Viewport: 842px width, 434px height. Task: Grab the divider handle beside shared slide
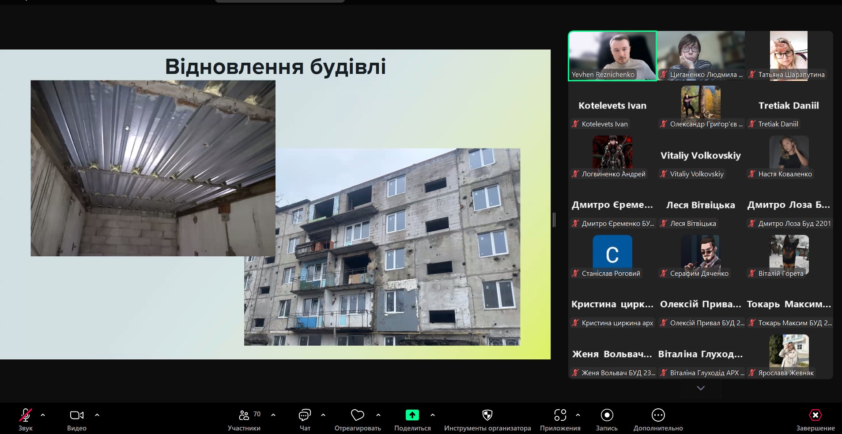[x=554, y=220]
